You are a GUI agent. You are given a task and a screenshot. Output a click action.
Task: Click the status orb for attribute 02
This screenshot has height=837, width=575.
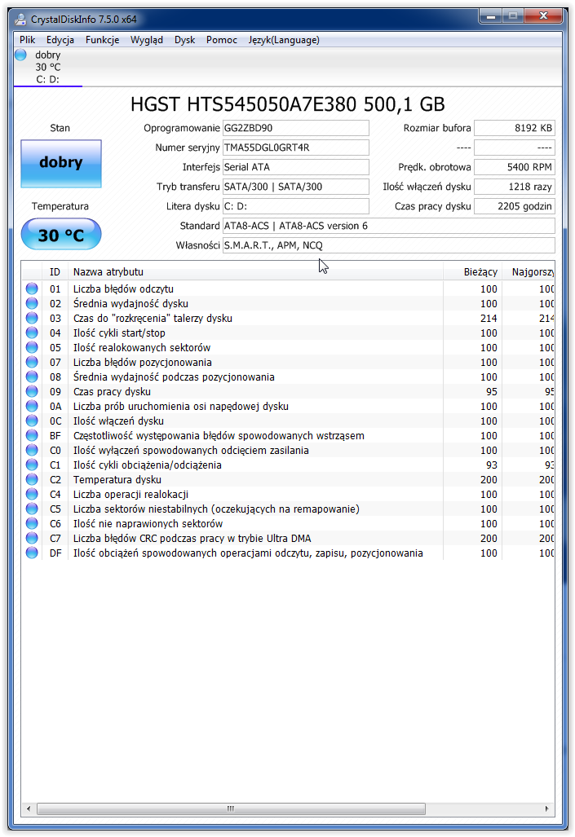pos(32,303)
